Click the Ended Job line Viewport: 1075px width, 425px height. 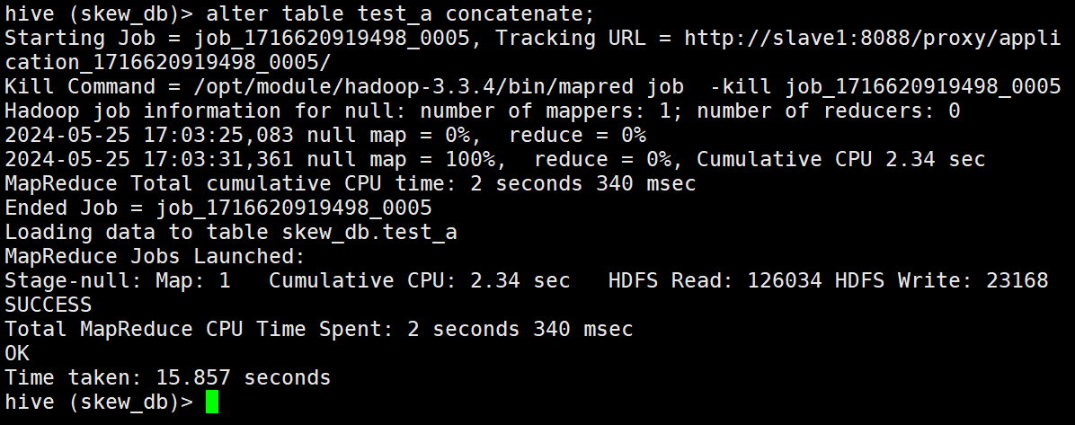point(218,208)
